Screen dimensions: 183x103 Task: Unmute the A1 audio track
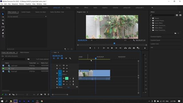point(67,78)
